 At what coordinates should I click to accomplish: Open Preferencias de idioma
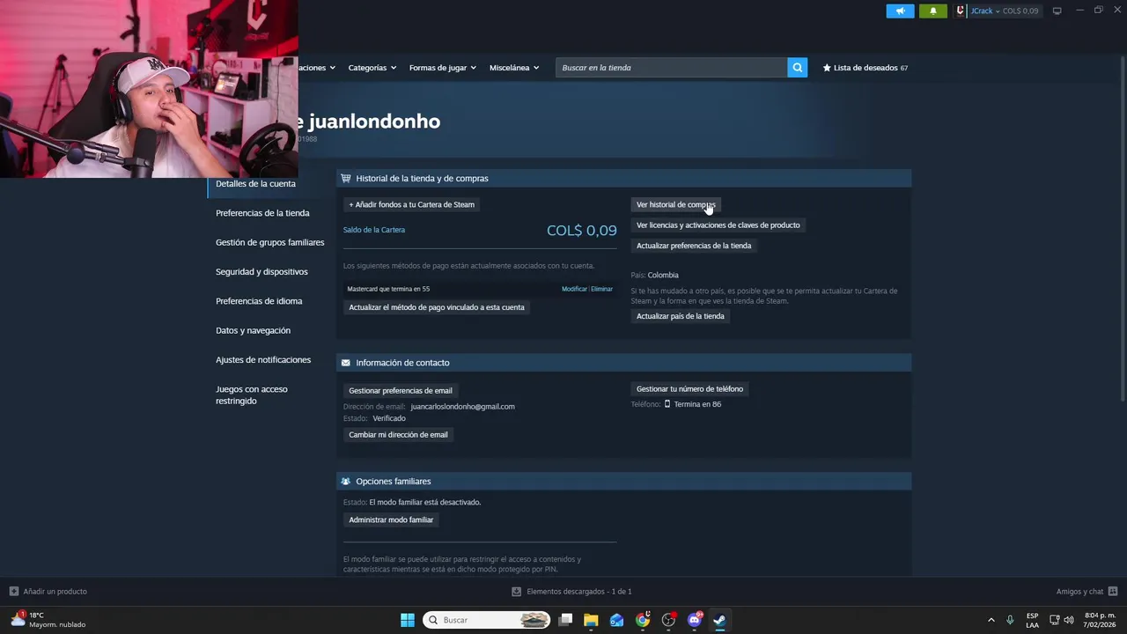tap(259, 301)
